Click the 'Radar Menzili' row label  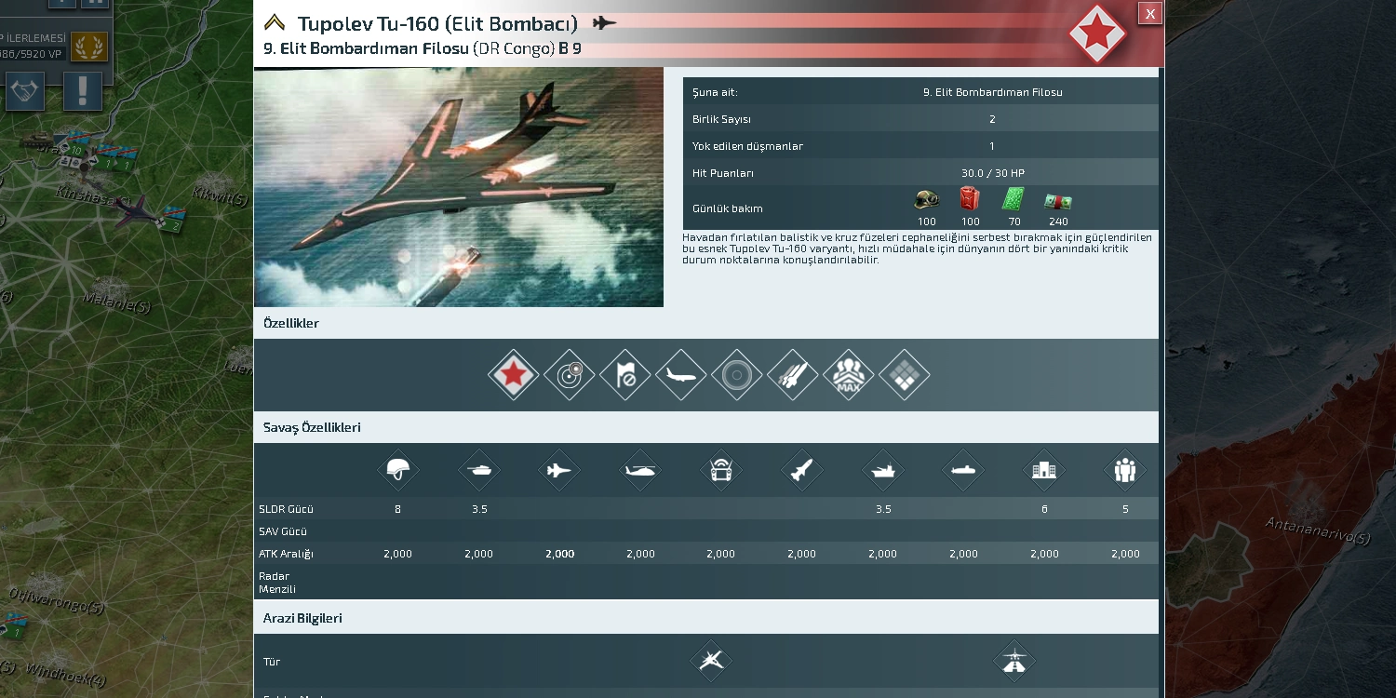coord(277,583)
